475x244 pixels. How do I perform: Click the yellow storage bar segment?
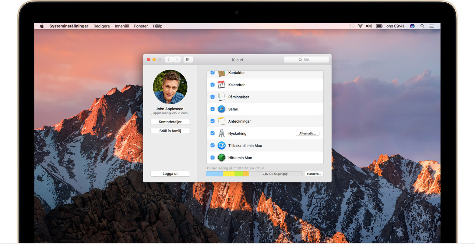coord(229,174)
